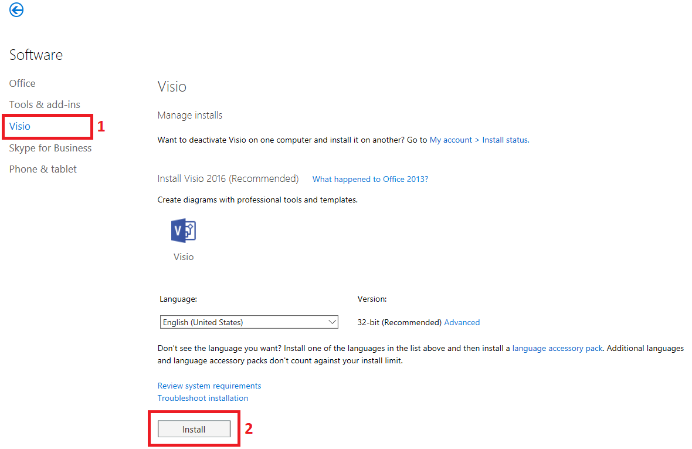Open the Office software section
The image size is (692, 449).
(22, 83)
